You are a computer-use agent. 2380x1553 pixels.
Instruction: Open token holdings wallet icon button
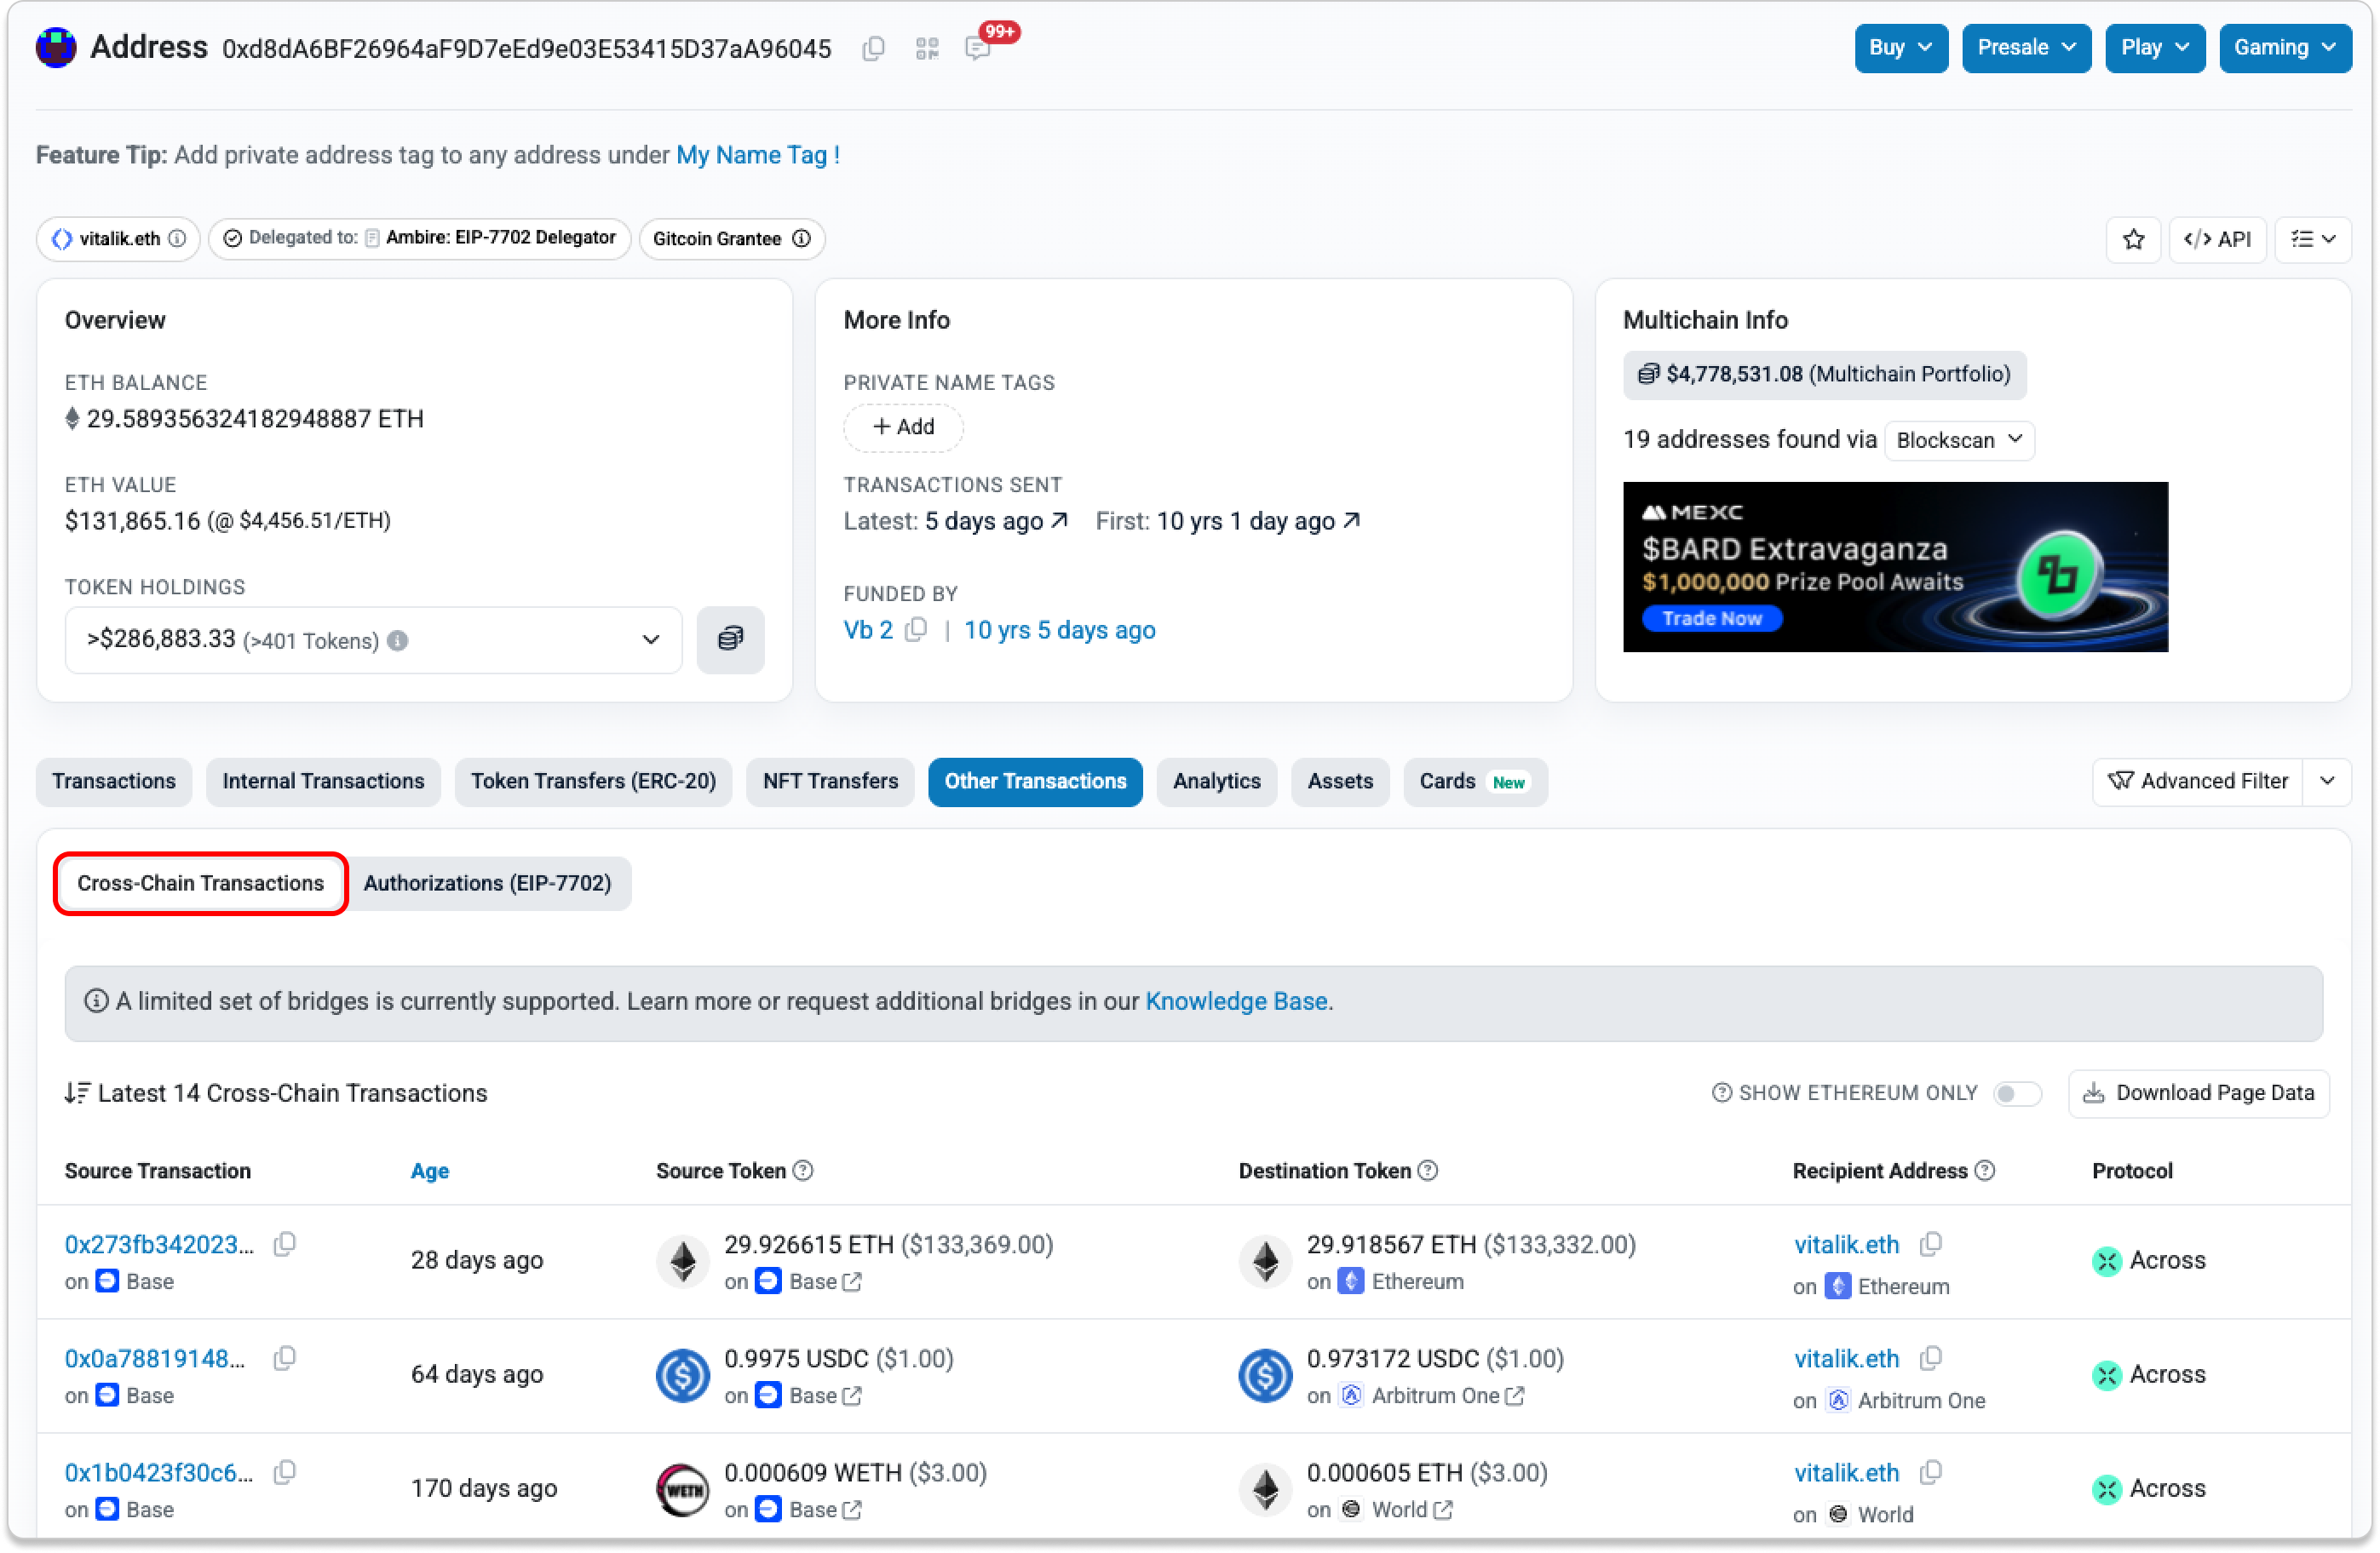click(x=730, y=639)
